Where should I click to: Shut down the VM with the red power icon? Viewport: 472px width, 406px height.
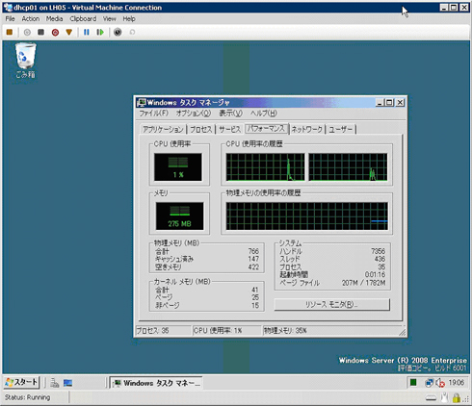click(55, 32)
